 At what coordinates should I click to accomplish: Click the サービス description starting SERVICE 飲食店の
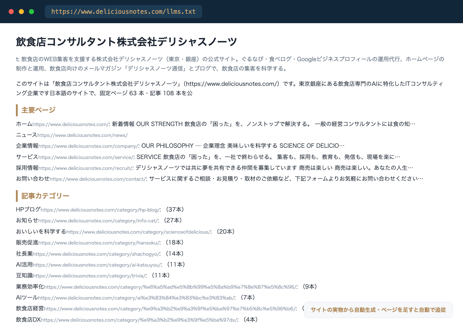point(268,157)
